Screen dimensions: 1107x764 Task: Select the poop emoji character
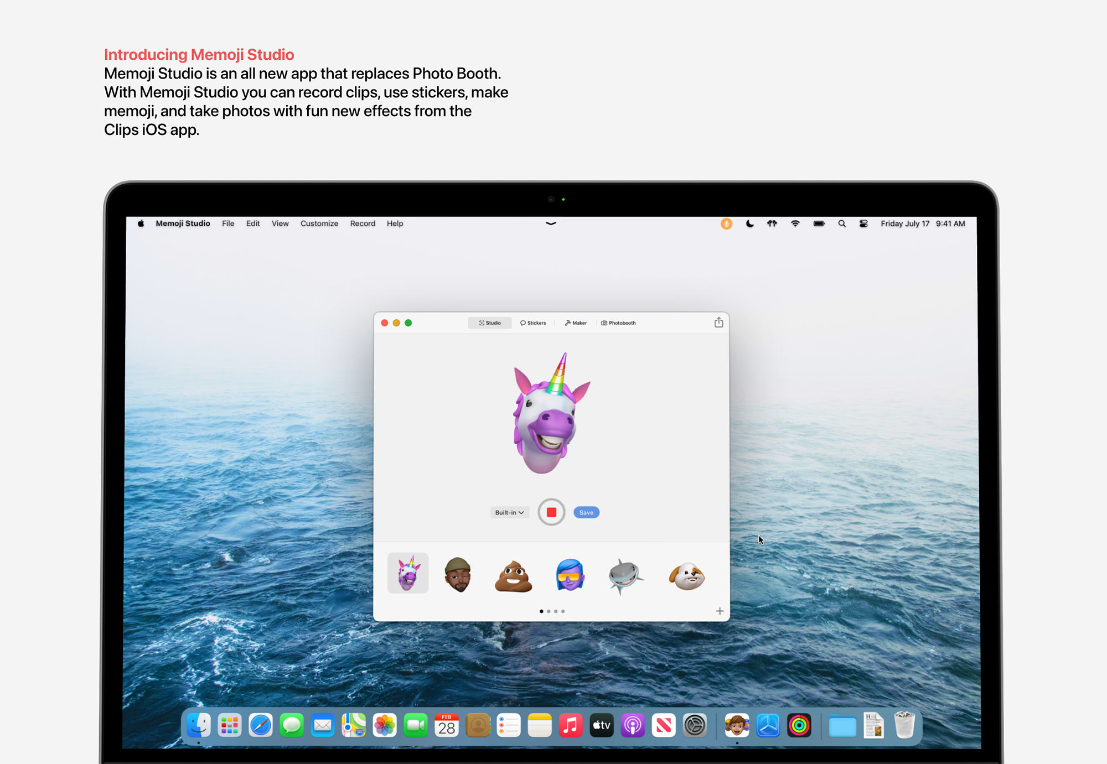(513, 576)
